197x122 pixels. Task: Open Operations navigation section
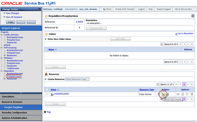click(x=21, y=97)
